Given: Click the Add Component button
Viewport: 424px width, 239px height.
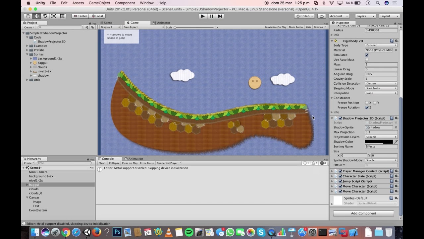Looking at the screenshot, I should [363, 213].
